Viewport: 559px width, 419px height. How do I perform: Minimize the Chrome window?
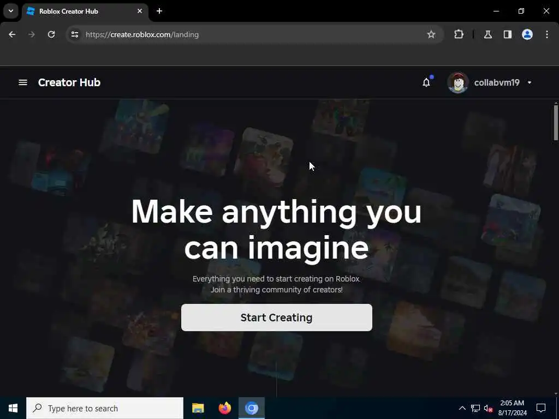pos(496,11)
